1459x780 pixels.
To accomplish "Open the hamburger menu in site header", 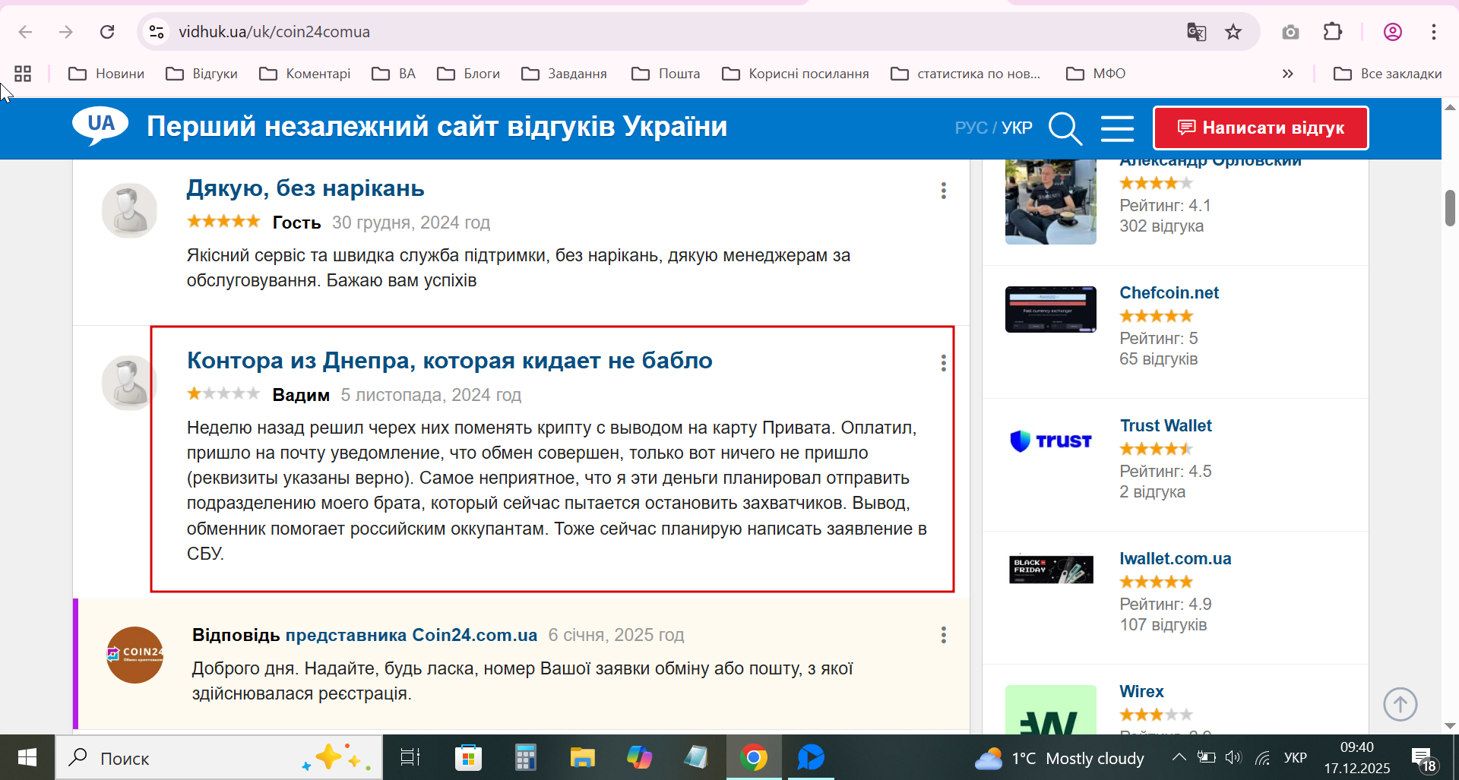I will pyautogui.click(x=1117, y=128).
